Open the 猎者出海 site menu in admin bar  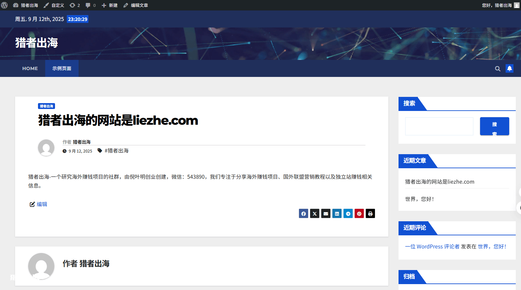26,5
